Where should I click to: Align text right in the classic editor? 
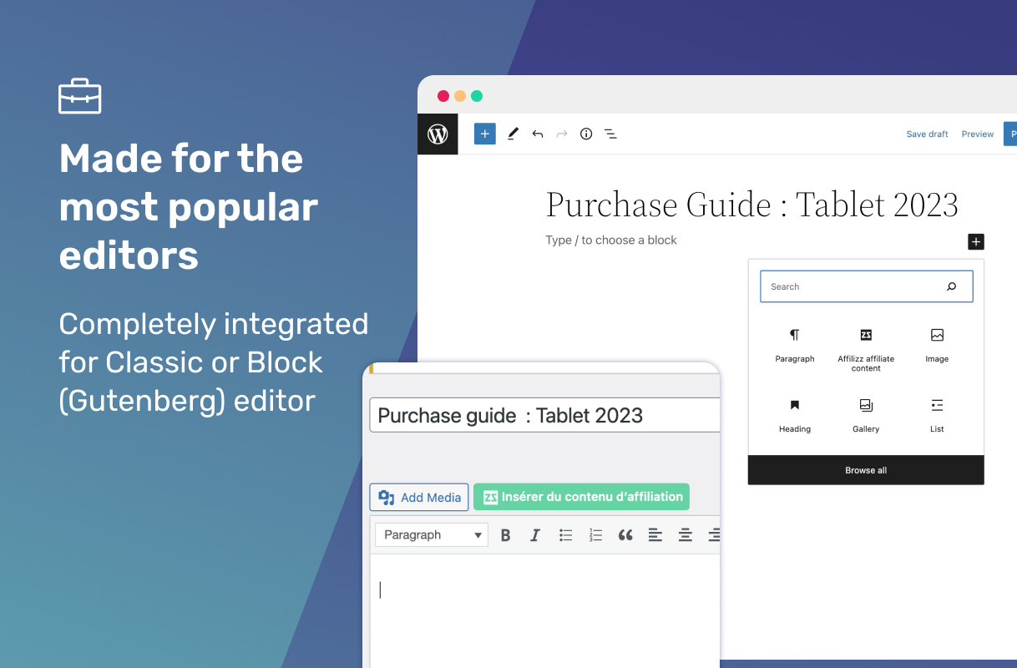(x=713, y=535)
